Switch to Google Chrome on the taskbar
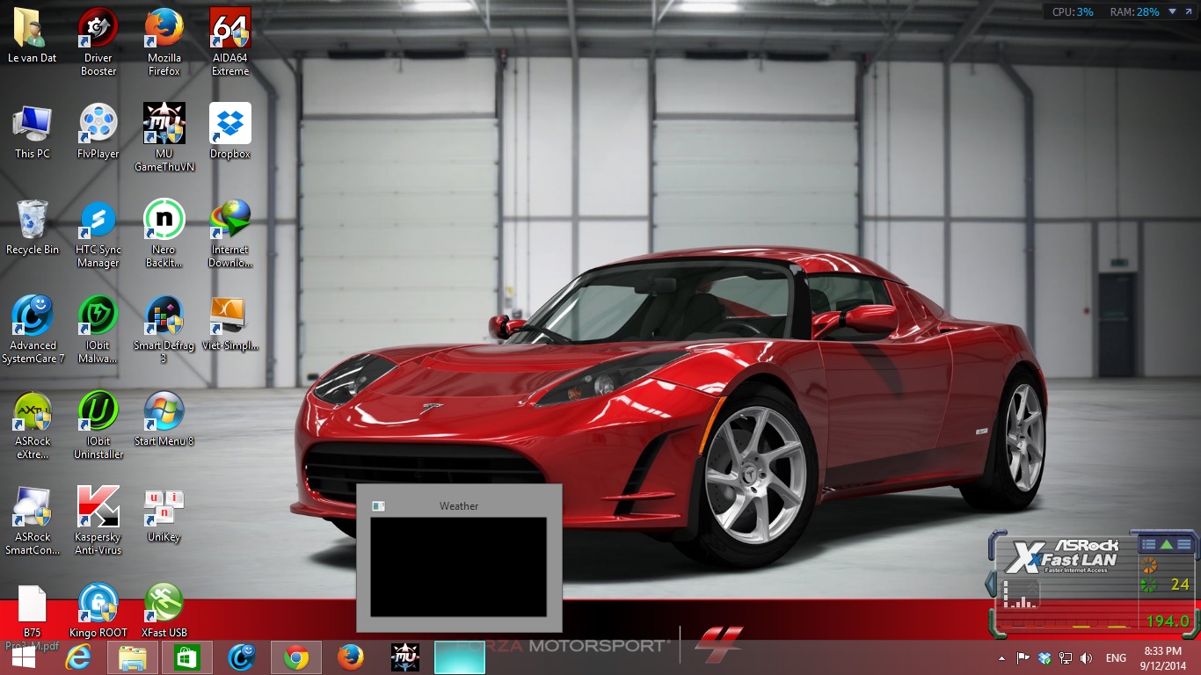 point(296,657)
